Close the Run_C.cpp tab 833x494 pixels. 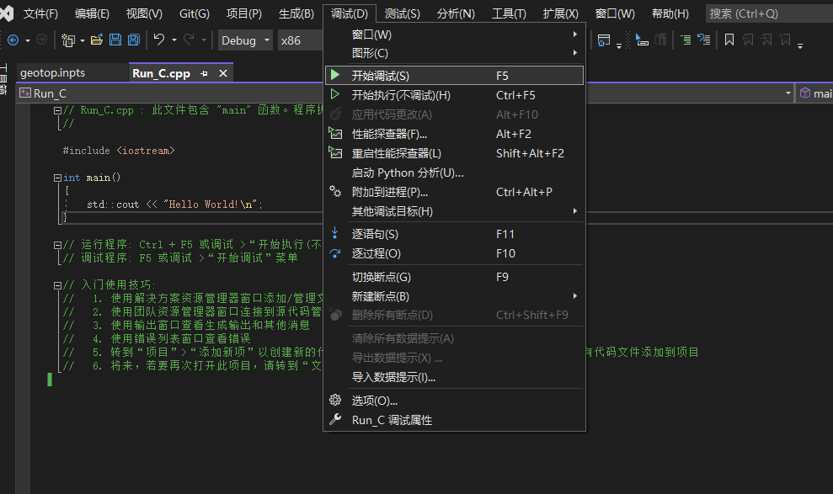point(223,73)
